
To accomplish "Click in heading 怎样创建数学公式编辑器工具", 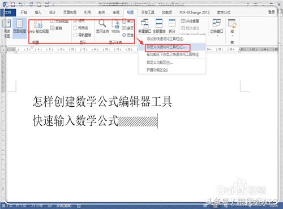I will tap(102, 101).
